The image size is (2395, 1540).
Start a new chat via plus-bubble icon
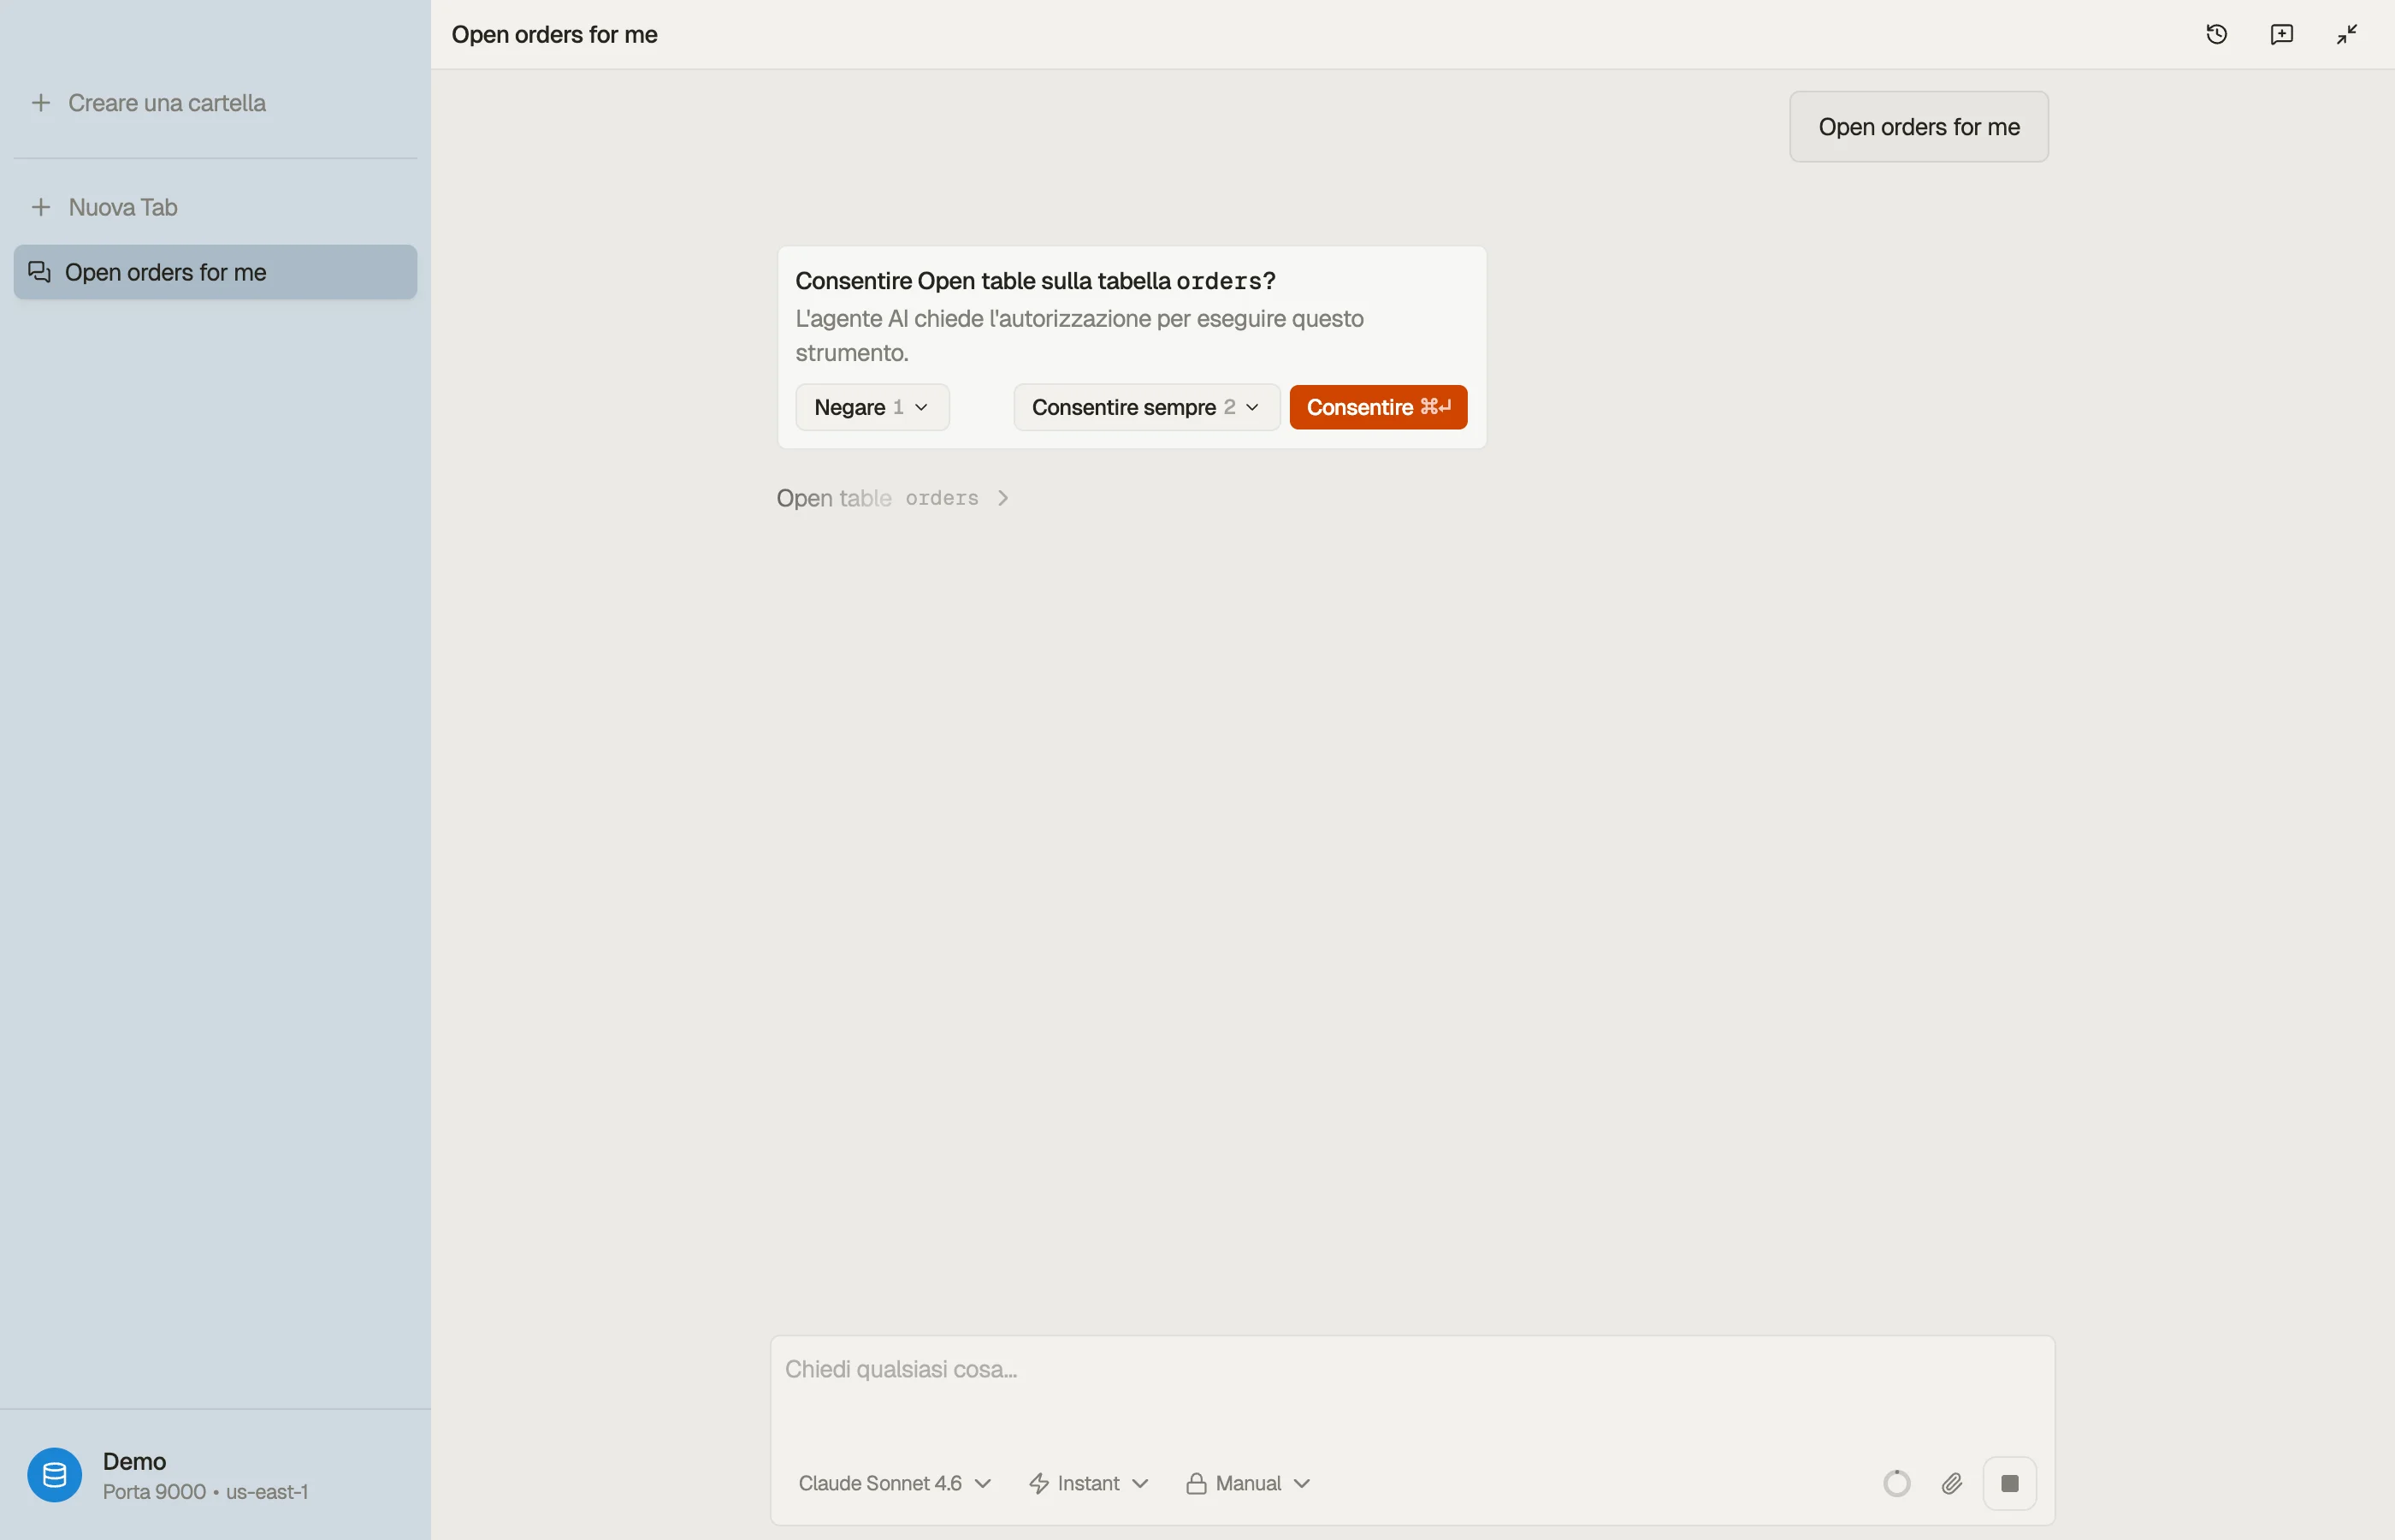click(x=2281, y=34)
